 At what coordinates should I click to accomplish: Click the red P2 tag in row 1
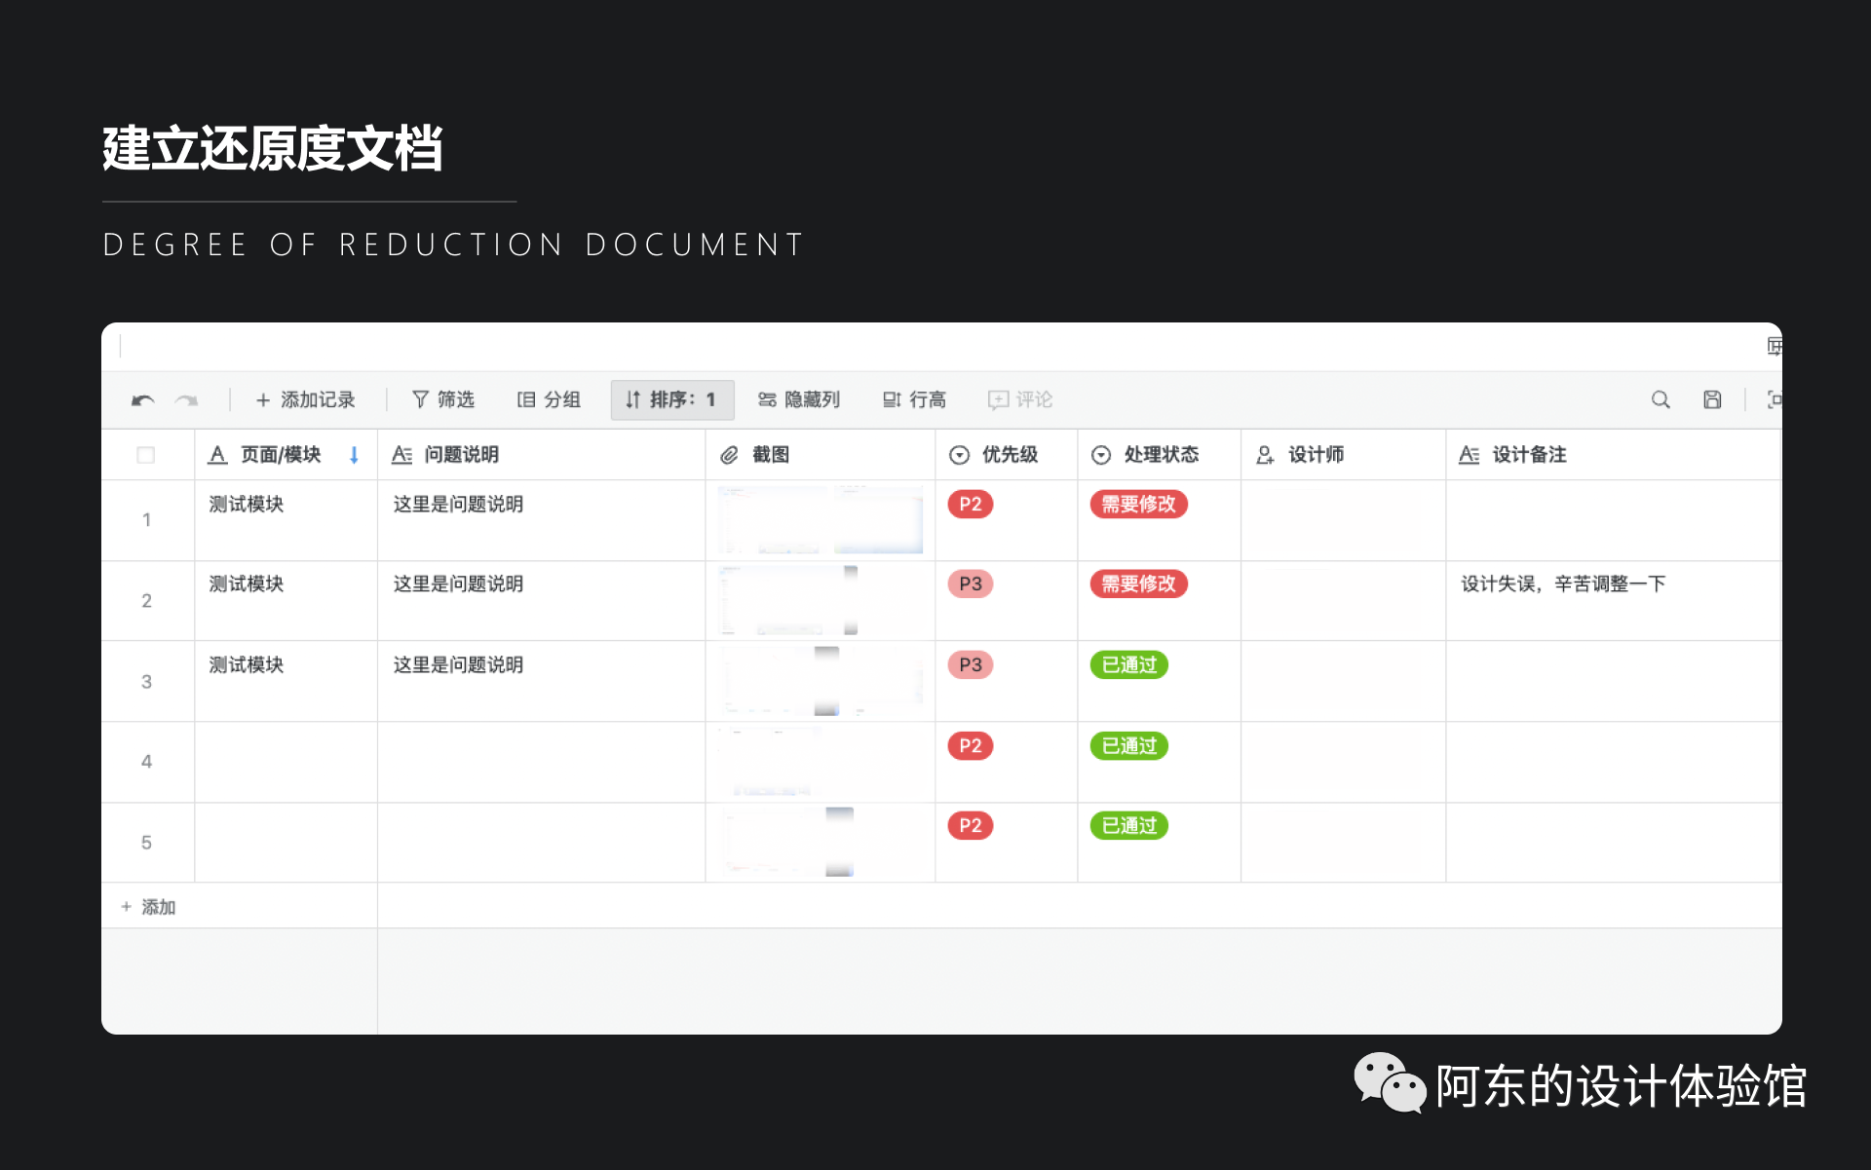click(x=970, y=504)
